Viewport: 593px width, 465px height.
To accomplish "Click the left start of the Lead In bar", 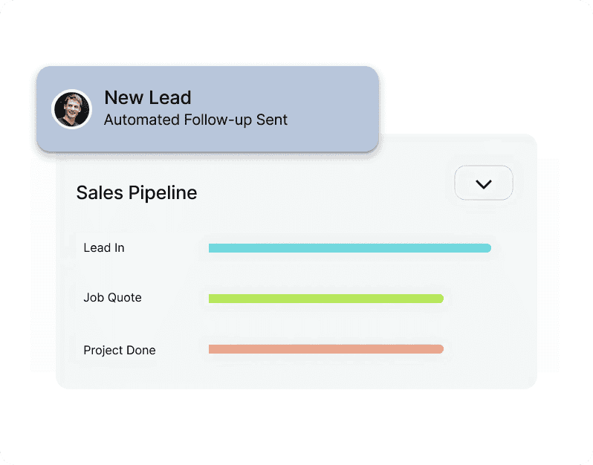I will pyautogui.click(x=212, y=248).
